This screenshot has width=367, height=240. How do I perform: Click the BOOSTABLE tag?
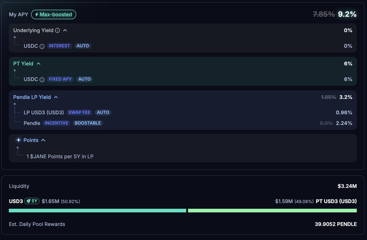(88, 123)
